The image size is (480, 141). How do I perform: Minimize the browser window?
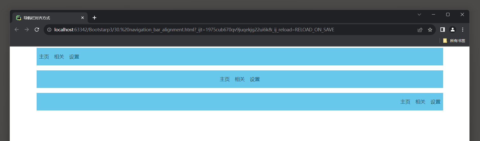coord(433,15)
